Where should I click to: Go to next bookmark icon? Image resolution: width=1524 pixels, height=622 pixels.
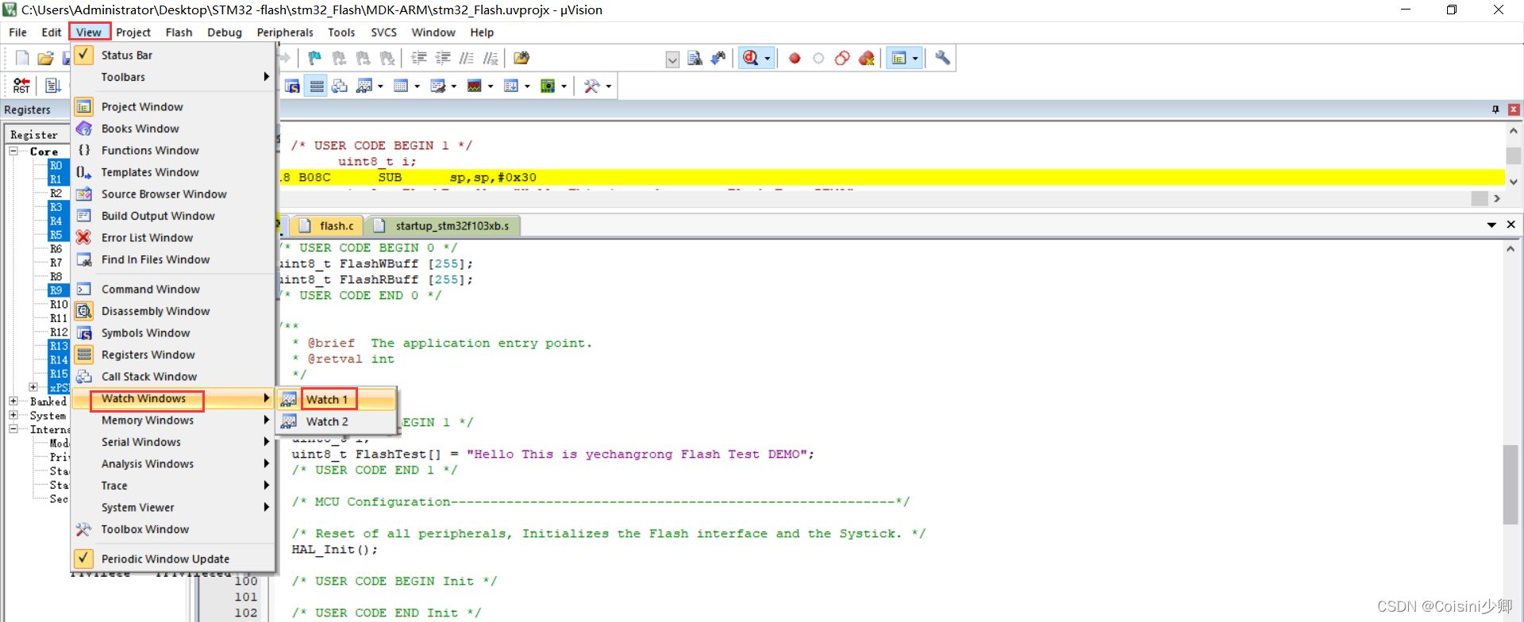[363, 58]
